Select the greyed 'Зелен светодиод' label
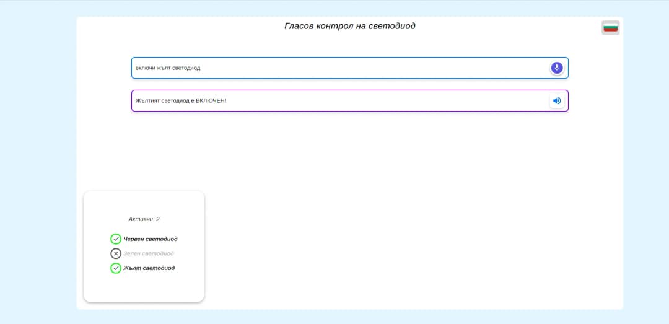The width and height of the screenshot is (669, 324). point(149,253)
